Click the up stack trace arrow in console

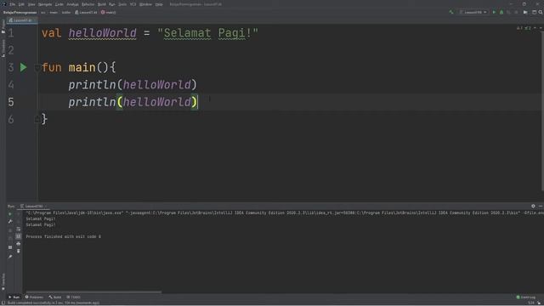coord(19,213)
